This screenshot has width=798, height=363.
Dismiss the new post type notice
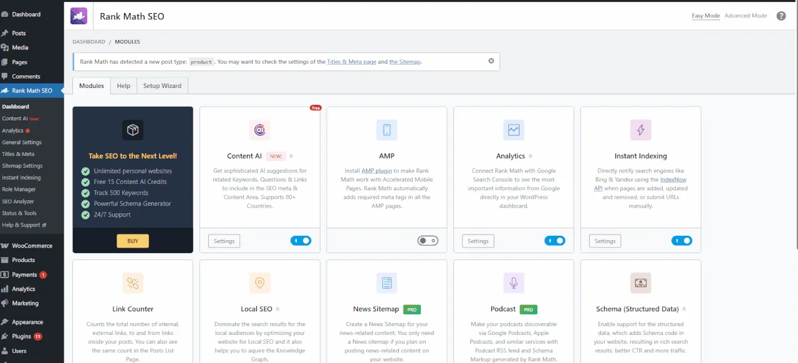pos(491,61)
